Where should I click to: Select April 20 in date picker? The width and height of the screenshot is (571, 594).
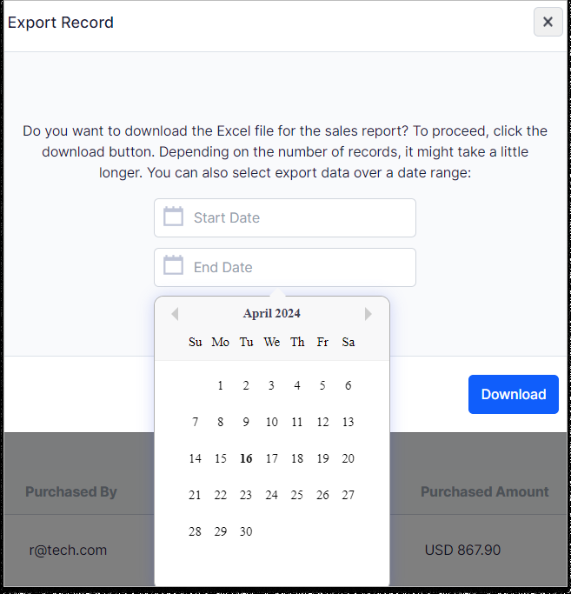coord(349,458)
